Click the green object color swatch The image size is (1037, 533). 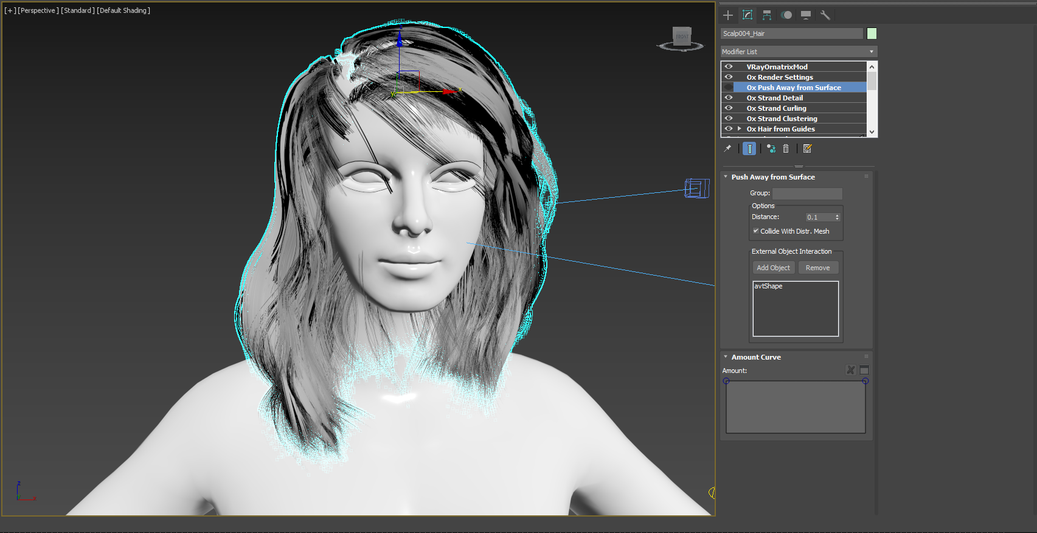point(872,33)
